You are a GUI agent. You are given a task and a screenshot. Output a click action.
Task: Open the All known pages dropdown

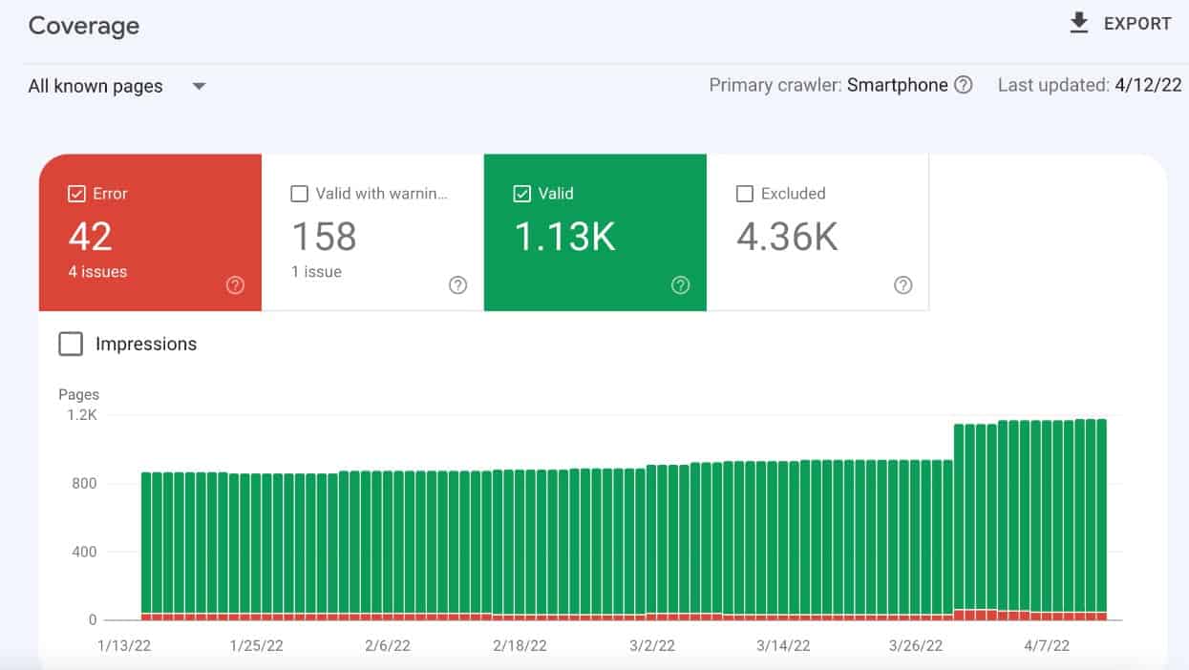96,86
